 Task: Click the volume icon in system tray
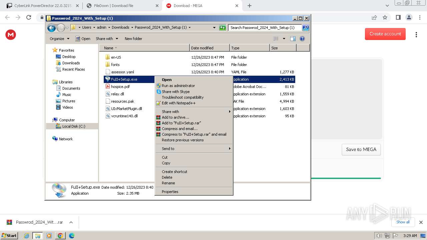click(x=379, y=236)
